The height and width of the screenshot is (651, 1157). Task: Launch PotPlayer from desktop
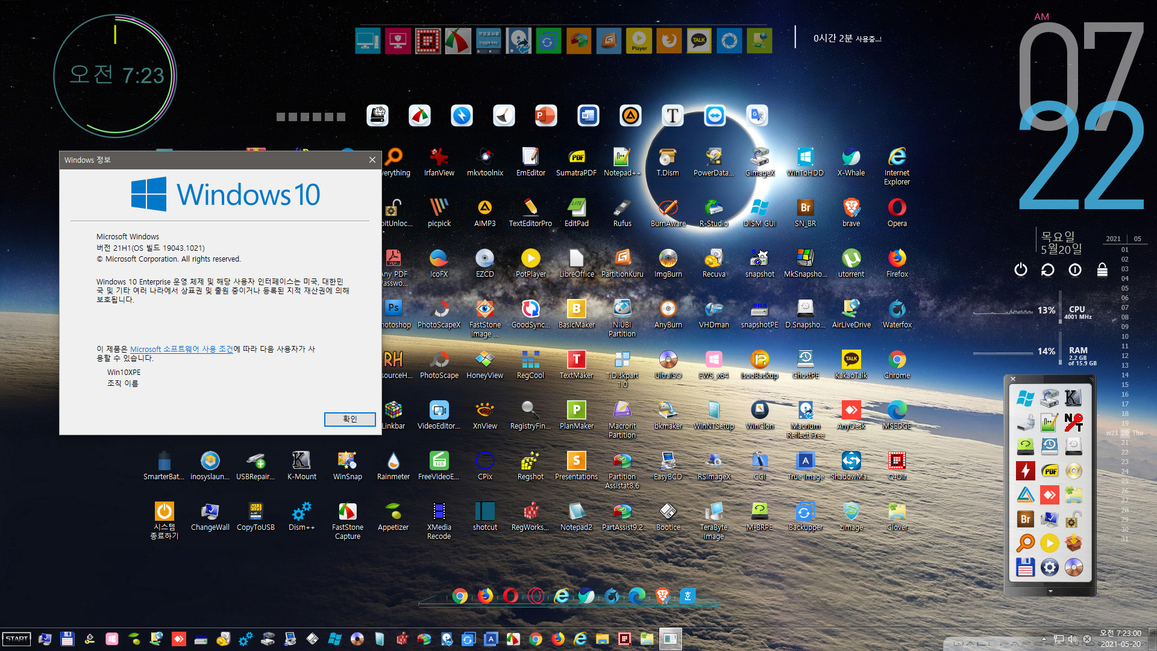530,263
